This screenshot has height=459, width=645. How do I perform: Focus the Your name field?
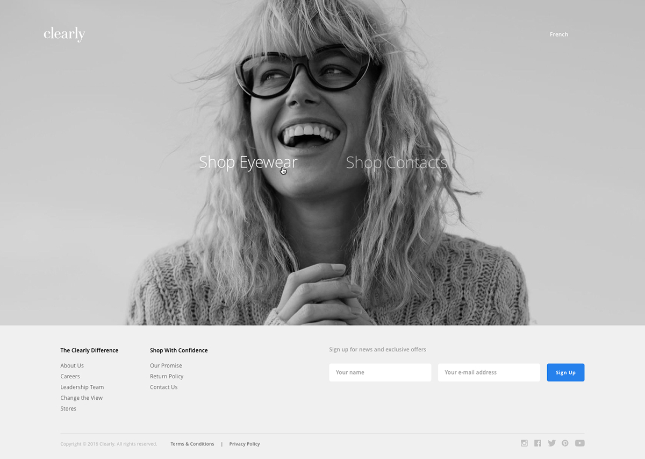pos(380,372)
